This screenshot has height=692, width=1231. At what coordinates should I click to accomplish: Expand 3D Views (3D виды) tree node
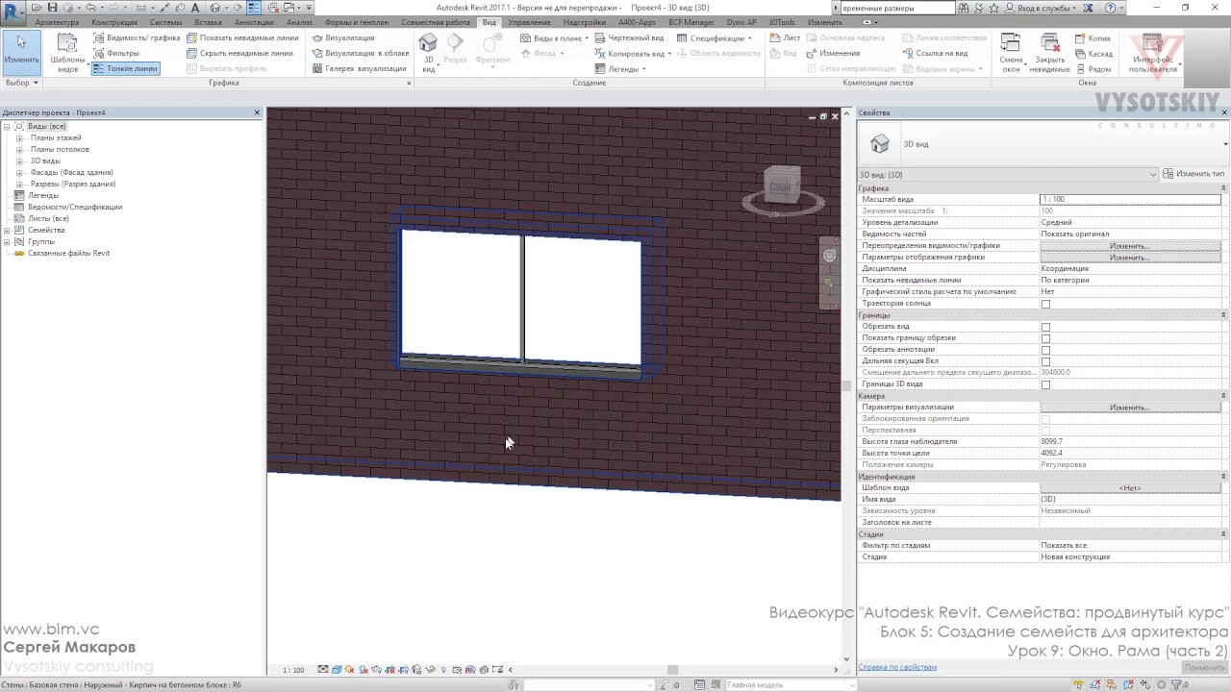pyautogui.click(x=19, y=161)
